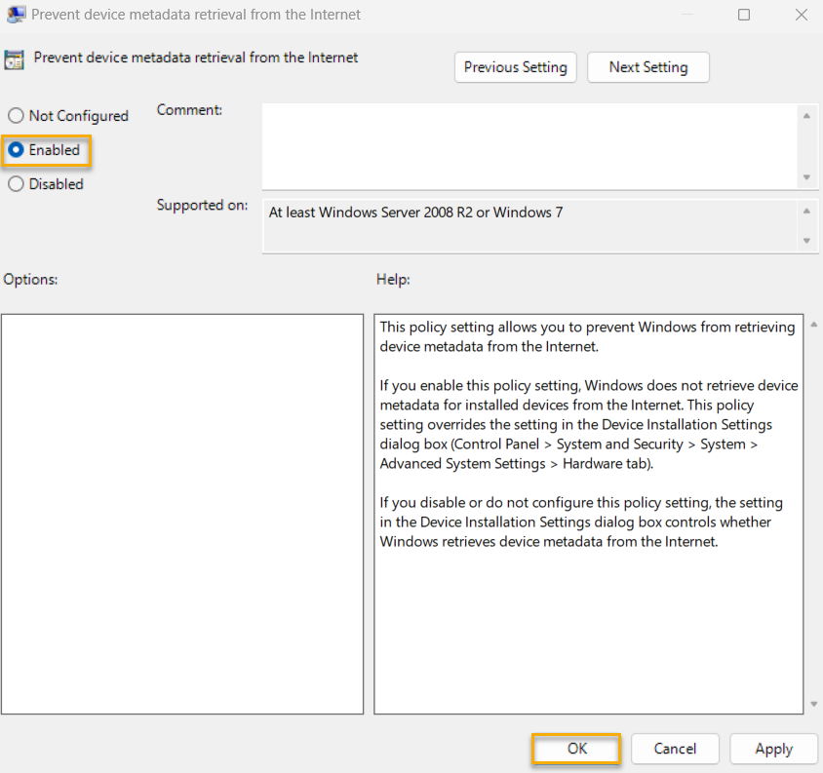Click the empty Options panel

pos(182,512)
